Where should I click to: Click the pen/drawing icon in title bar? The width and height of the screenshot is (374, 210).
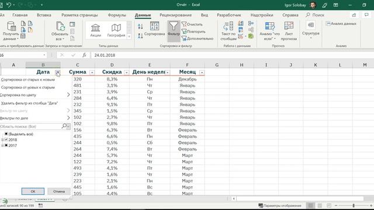click(325, 5)
